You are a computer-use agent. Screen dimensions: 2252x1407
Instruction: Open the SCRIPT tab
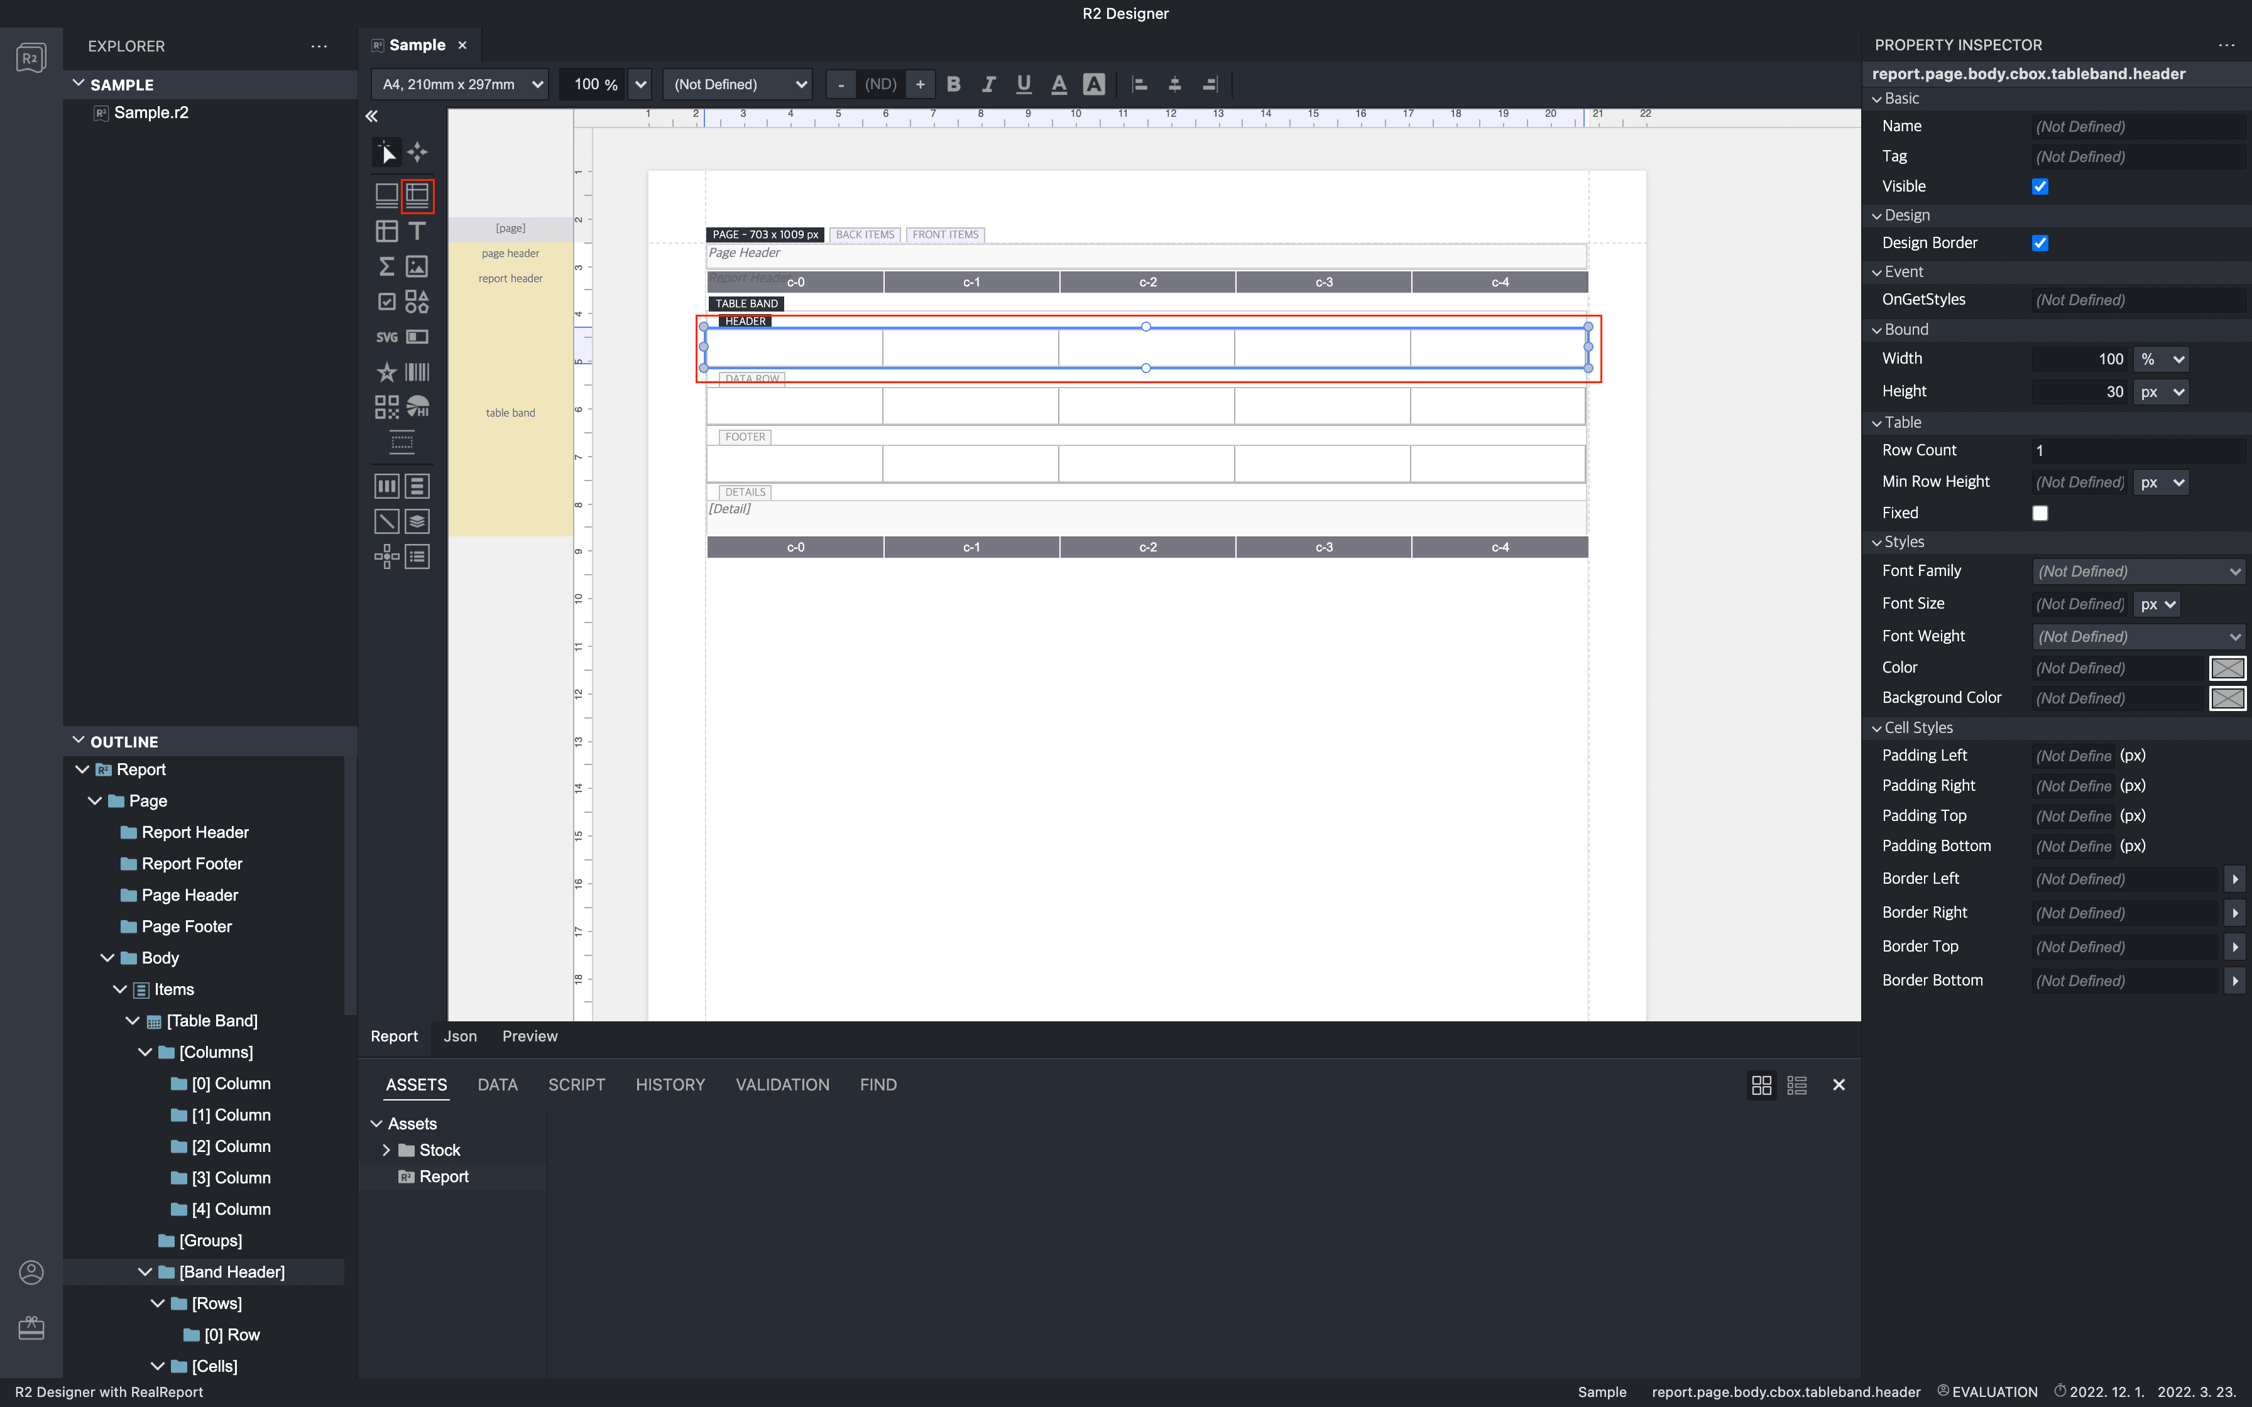(576, 1085)
